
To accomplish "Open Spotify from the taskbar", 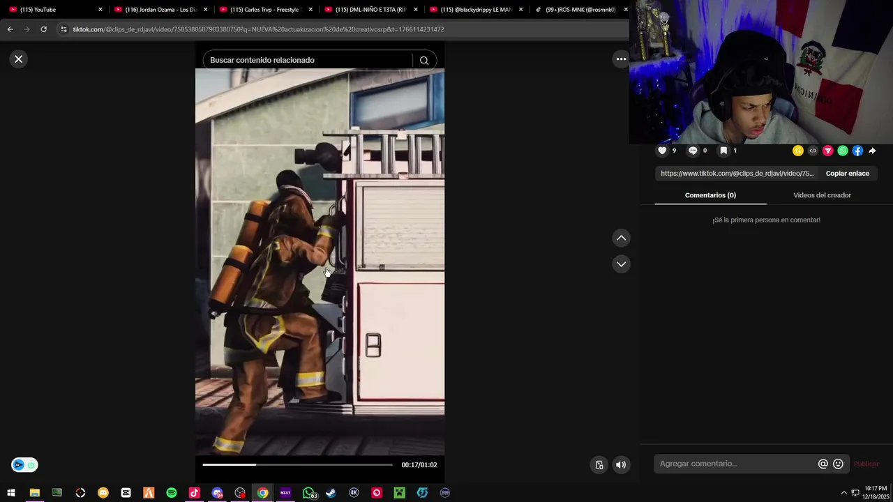I will 172,493.
